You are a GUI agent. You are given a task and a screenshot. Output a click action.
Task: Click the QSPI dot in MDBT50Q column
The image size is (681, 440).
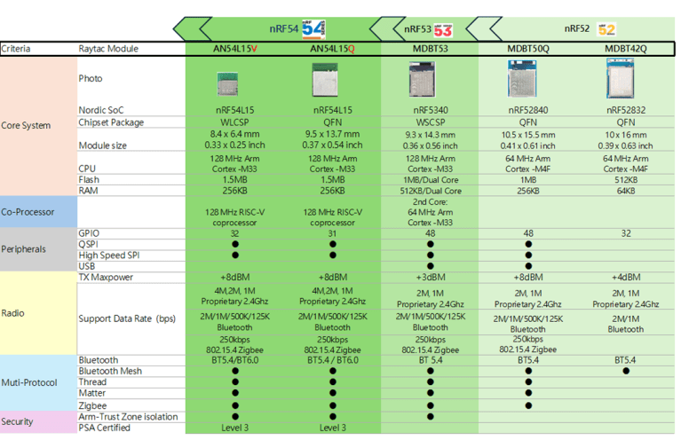click(527, 244)
